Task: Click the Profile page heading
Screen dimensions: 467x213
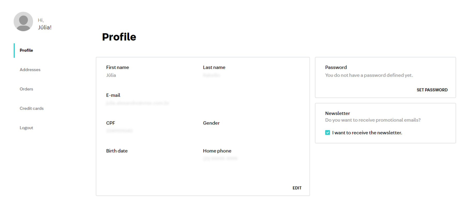Action: pos(119,37)
